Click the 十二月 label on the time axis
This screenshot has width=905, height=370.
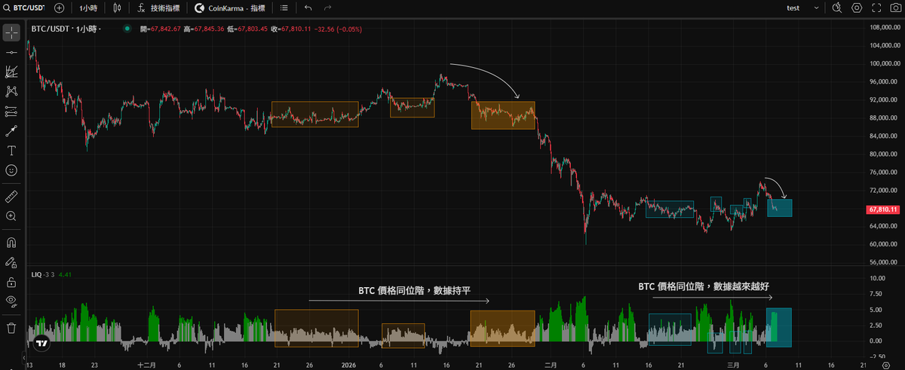pyautogui.click(x=146, y=364)
